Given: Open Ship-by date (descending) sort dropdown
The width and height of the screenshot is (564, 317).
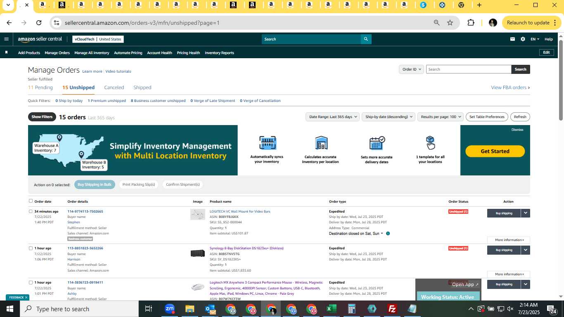Looking at the screenshot, I should coord(389,117).
